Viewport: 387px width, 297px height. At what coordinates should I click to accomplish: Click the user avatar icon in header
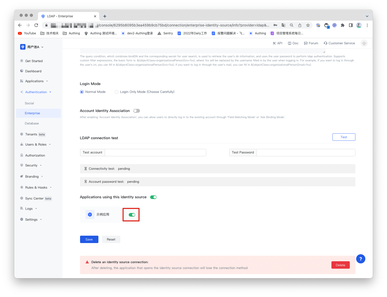pyautogui.click(x=364, y=43)
